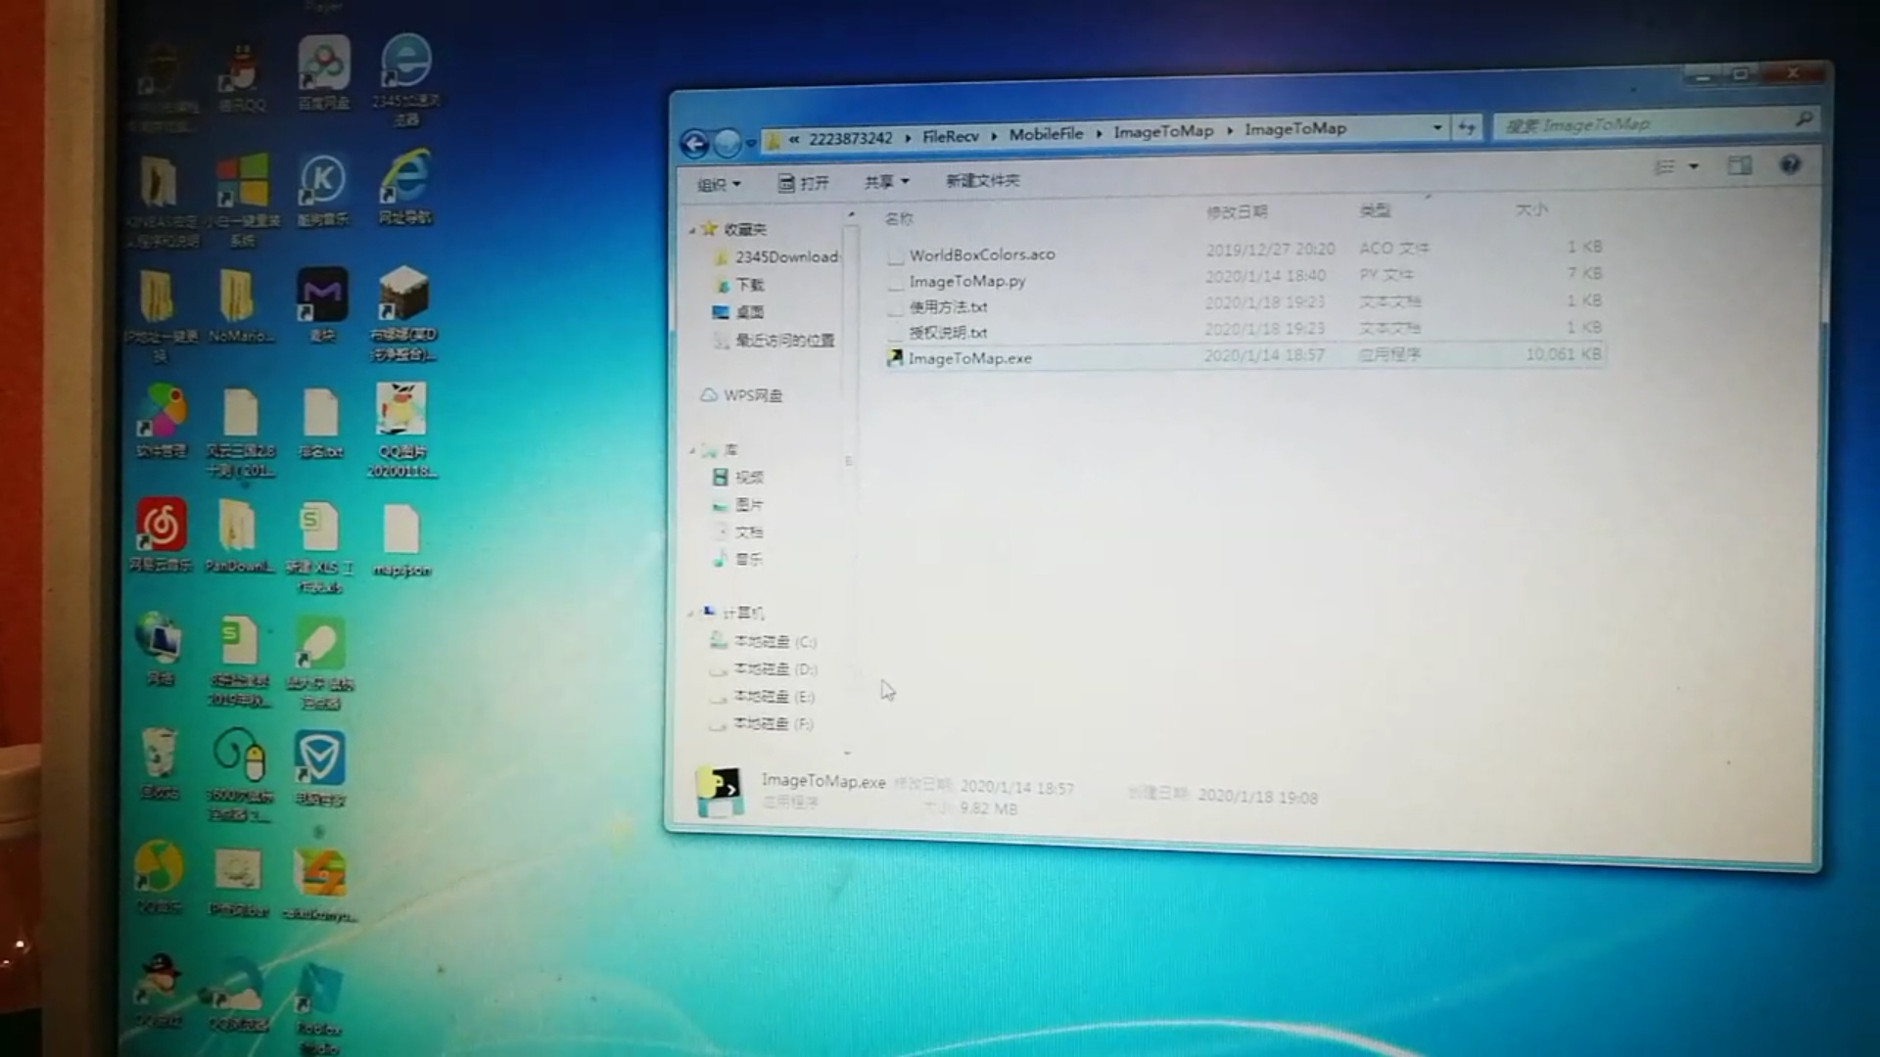Click the 打开 toolbar button
Image resolution: width=1880 pixels, height=1057 pixels.
803,182
